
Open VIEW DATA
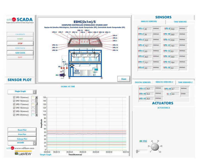[20, 48]
